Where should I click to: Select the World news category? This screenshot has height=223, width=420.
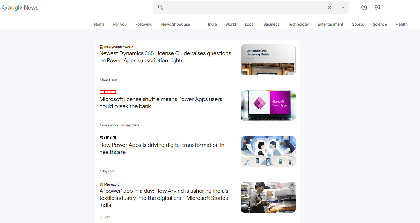(231, 24)
